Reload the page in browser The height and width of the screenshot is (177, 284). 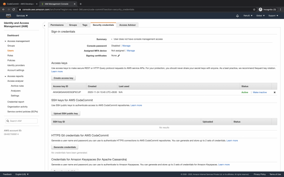[14, 9]
